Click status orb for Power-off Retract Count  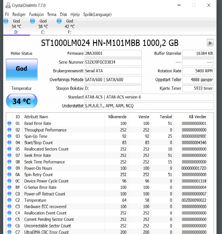coord(9,194)
